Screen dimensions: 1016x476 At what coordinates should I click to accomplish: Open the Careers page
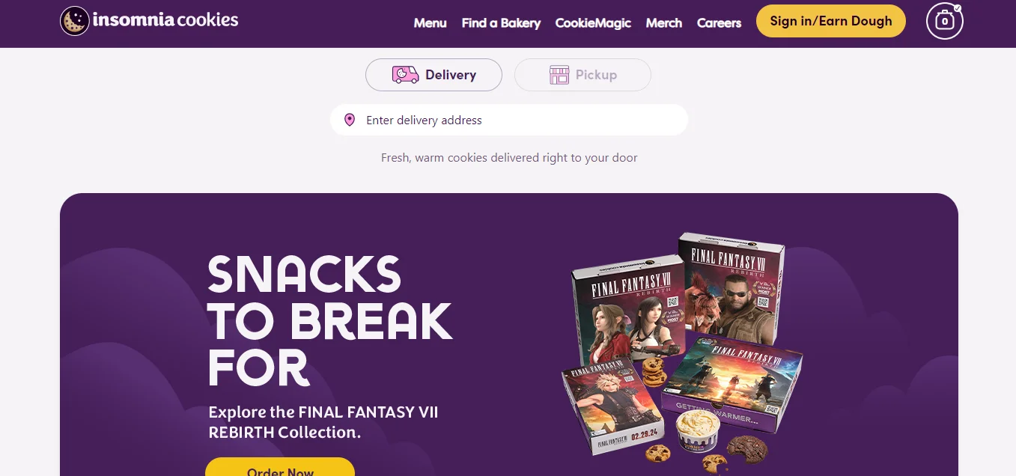[719, 23]
